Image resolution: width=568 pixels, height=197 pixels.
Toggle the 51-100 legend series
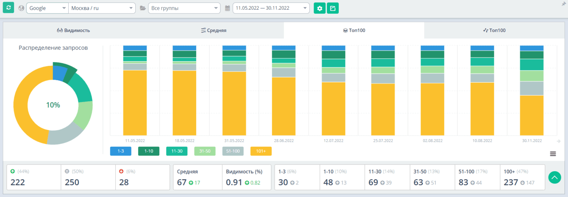click(233, 151)
